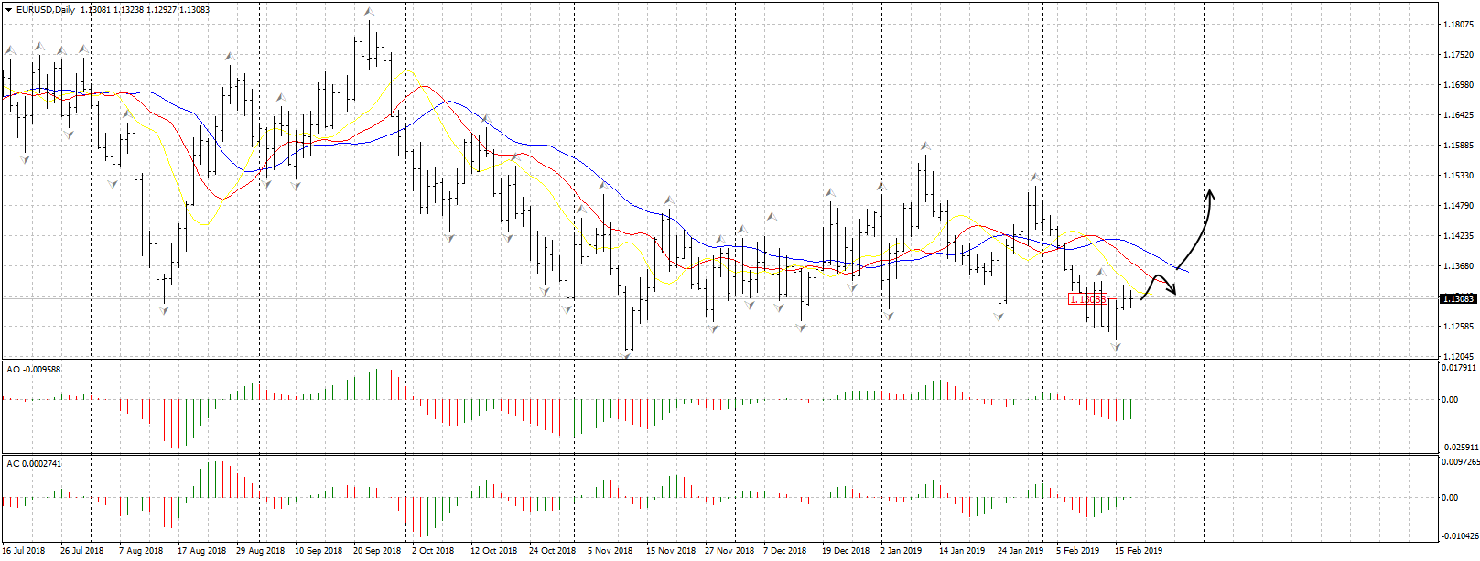Click the down fractal under the February 2019 low
The image size is (1480, 561).
[1116, 346]
